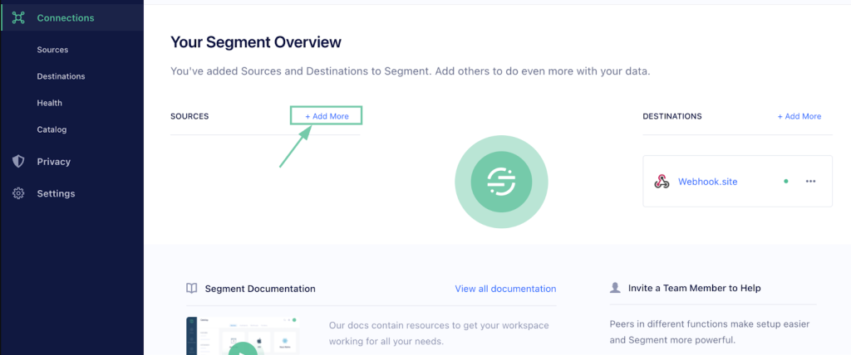Click the green status dot for Webhook.site

[786, 182]
